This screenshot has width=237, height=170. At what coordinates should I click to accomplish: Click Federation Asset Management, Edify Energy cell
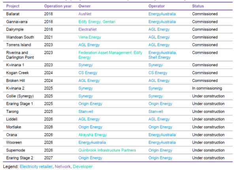pos(110,55)
